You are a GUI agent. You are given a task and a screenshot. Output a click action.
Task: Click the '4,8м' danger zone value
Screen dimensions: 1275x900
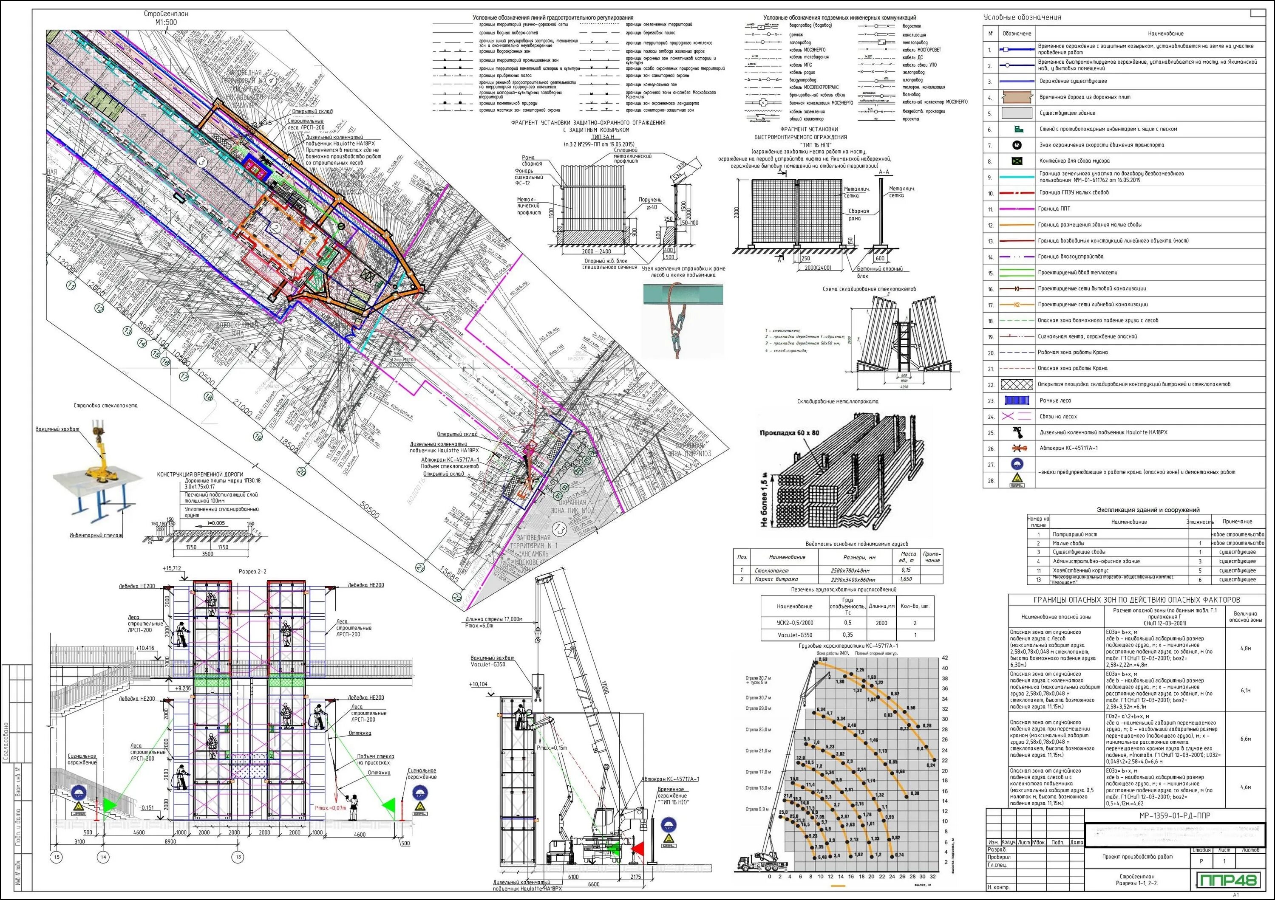pyautogui.click(x=1246, y=648)
